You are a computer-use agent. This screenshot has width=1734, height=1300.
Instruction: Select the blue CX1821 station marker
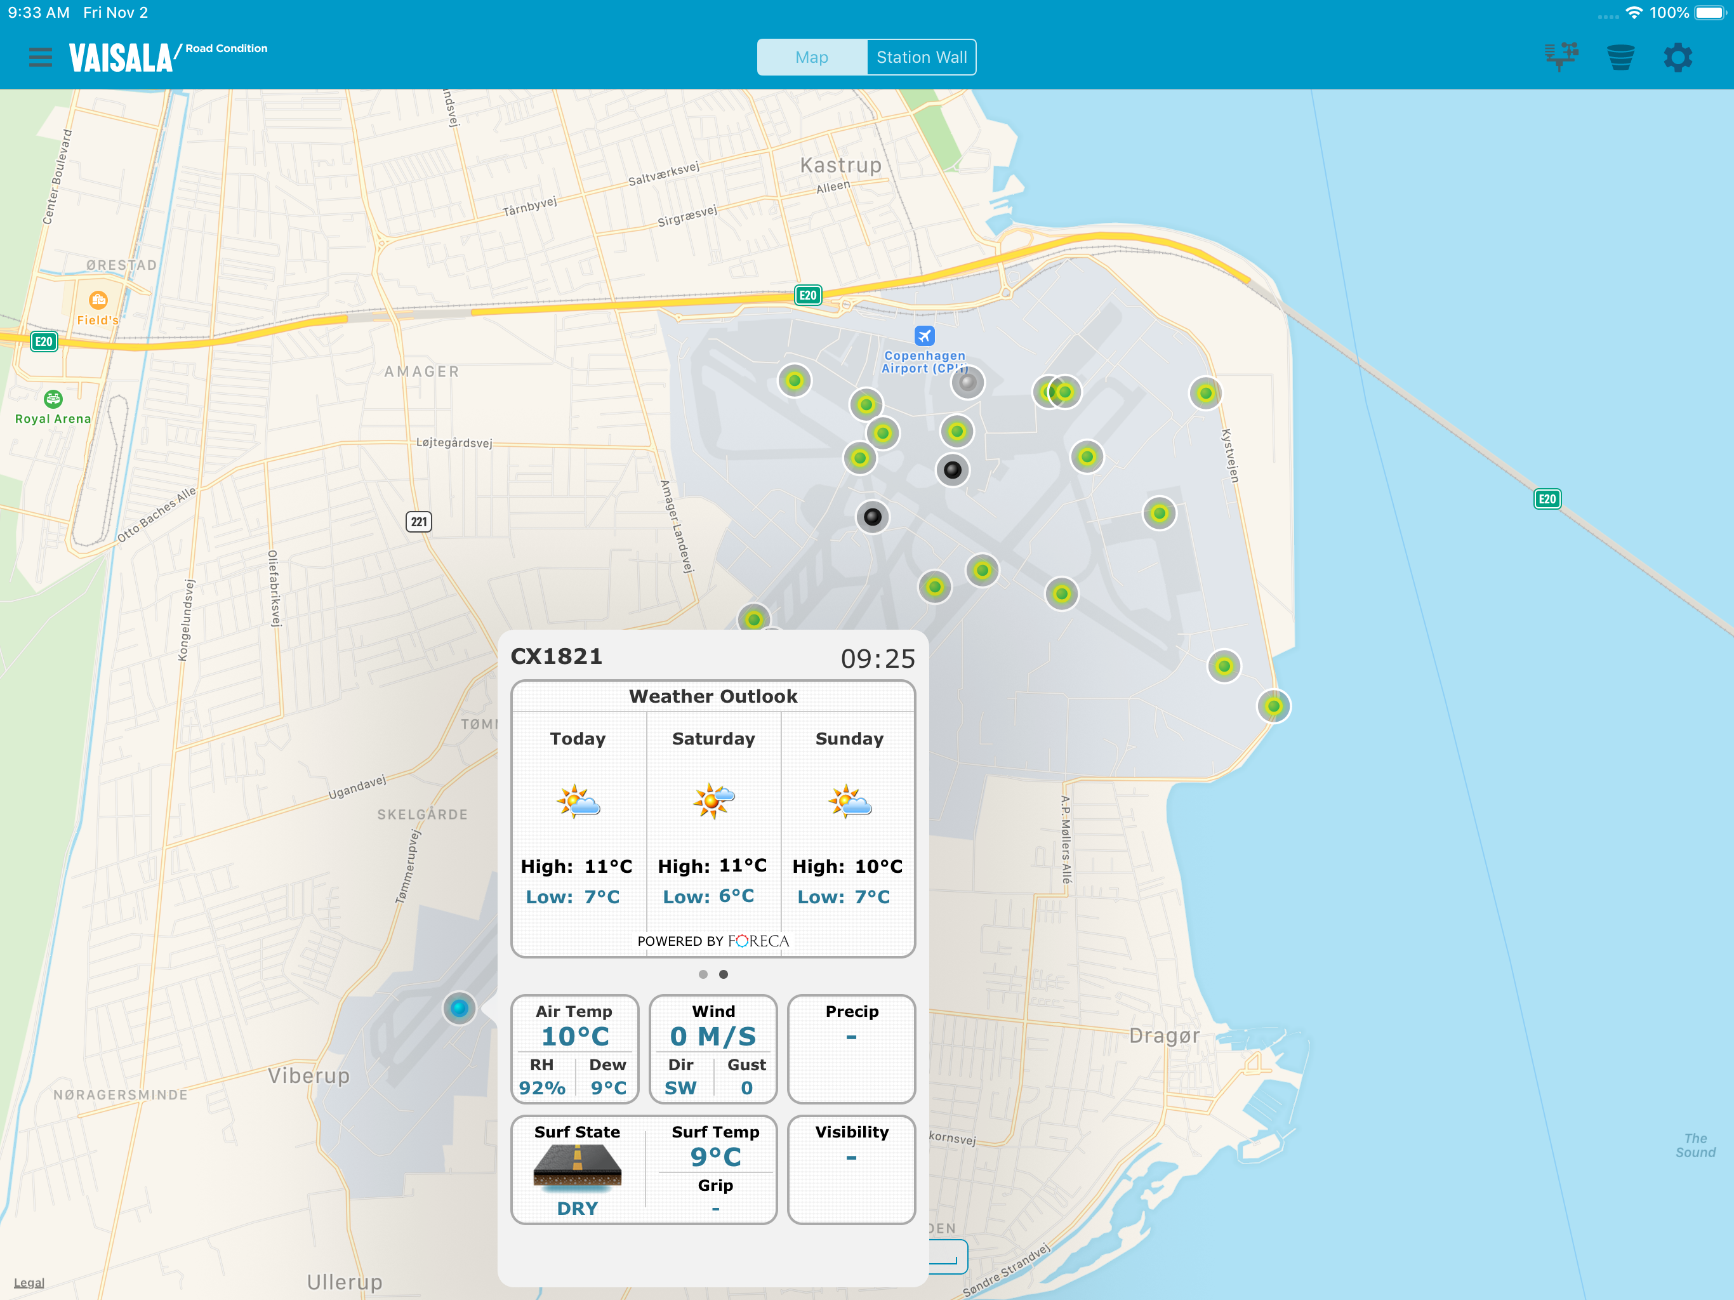(x=460, y=1007)
